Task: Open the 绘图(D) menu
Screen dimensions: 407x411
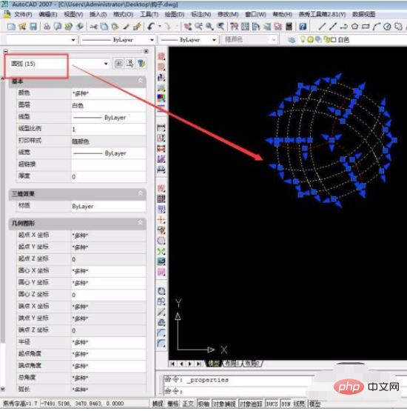Action: pos(174,14)
